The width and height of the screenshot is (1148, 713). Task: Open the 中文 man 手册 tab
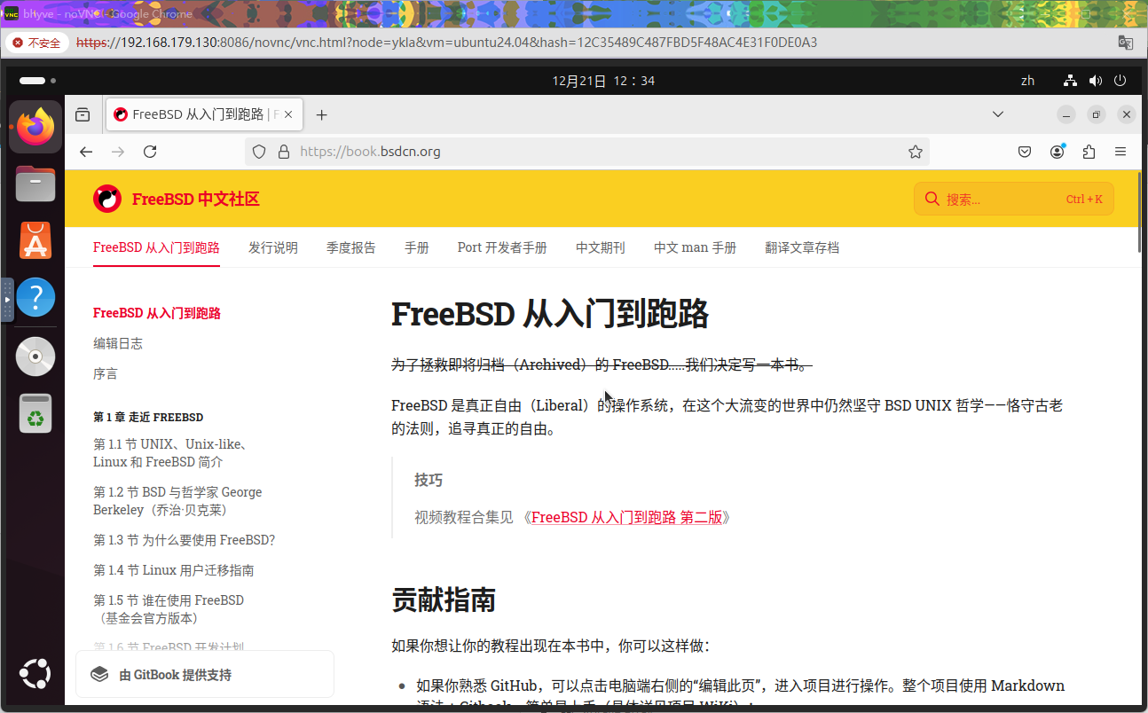point(696,247)
